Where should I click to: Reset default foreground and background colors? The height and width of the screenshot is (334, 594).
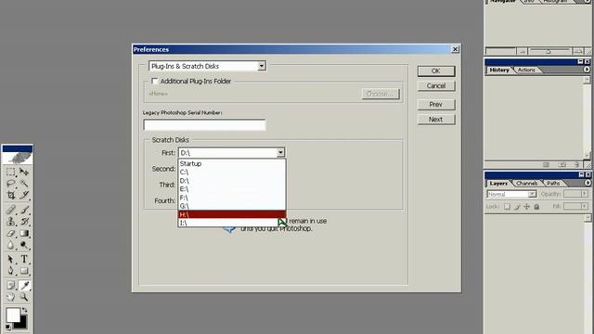[x=8, y=327]
